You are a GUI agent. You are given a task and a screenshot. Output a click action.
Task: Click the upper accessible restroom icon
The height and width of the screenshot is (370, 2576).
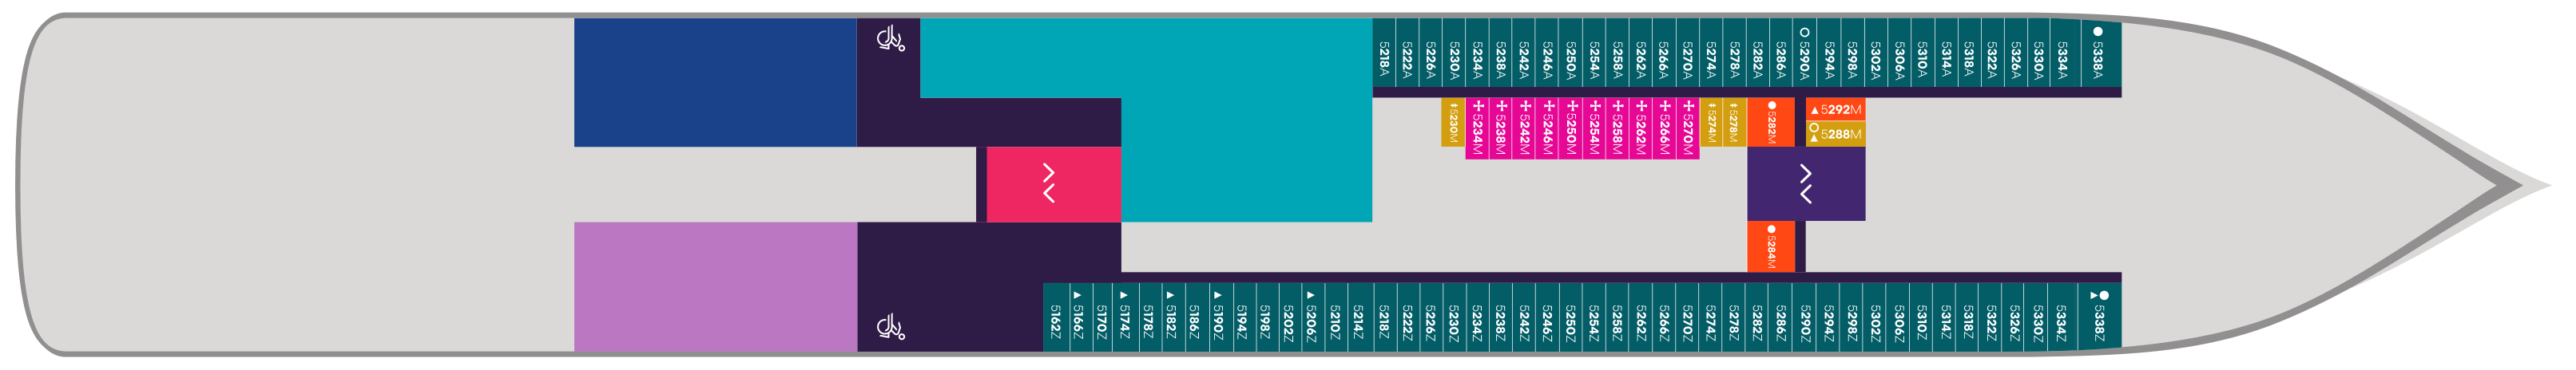pos(890,39)
